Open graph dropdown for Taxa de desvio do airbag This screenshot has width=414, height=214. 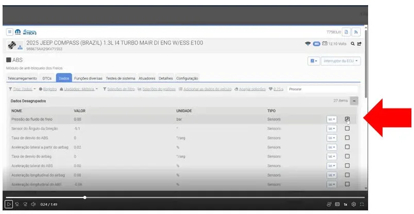click(332, 156)
